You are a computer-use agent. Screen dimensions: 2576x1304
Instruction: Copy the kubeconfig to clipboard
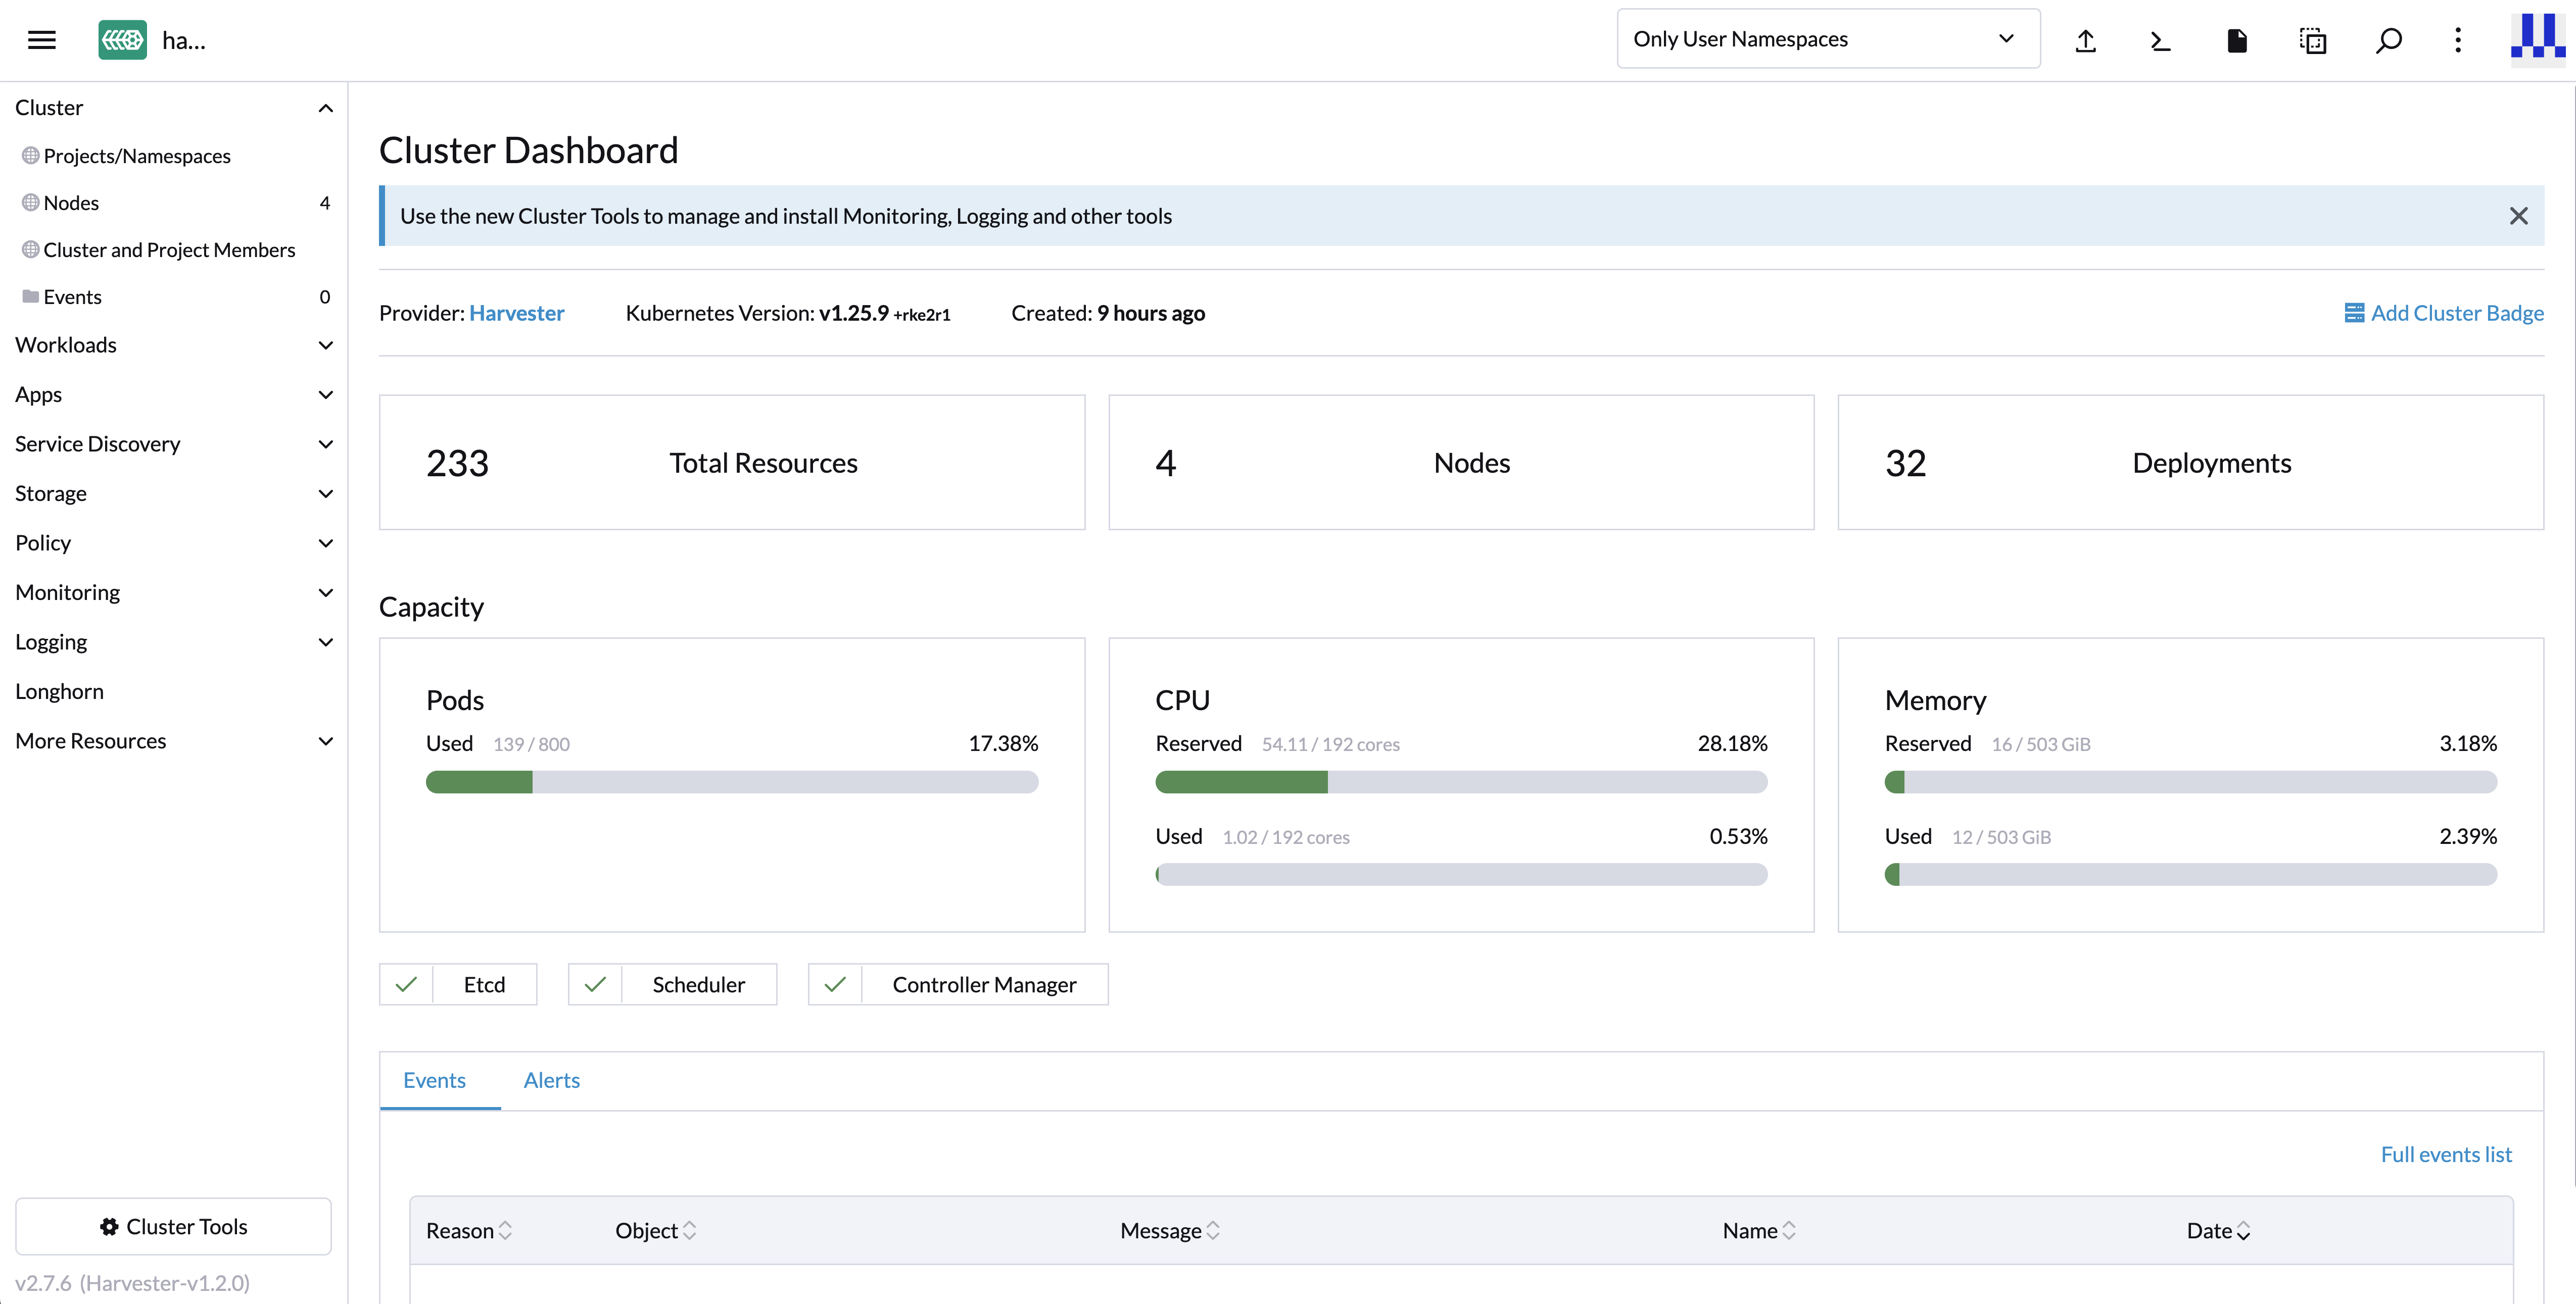pos(2313,40)
